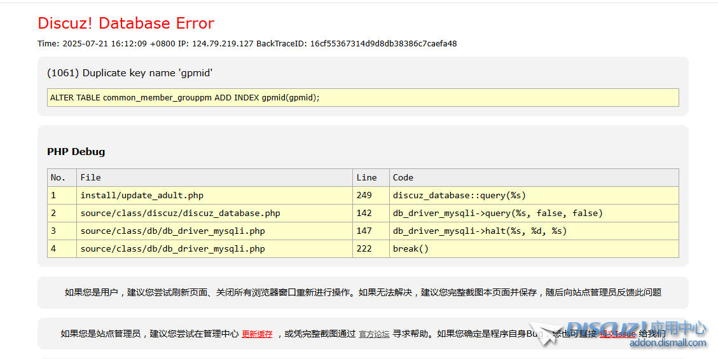Select file cell in row No. 3

pyautogui.click(x=214, y=231)
